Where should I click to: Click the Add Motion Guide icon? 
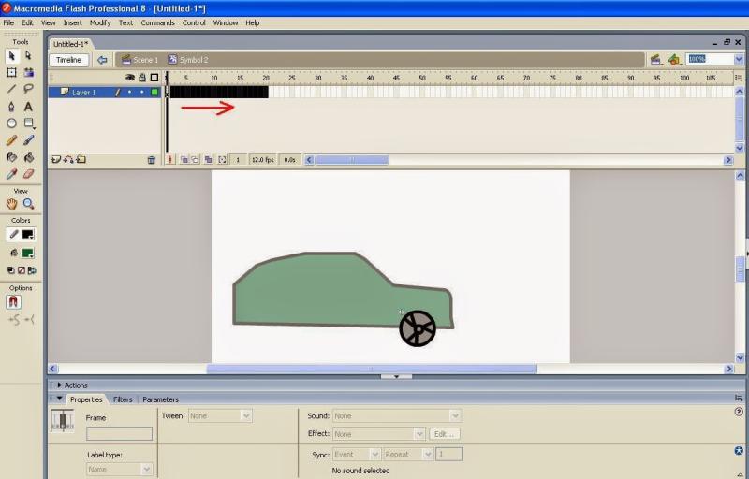(x=68, y=159)
